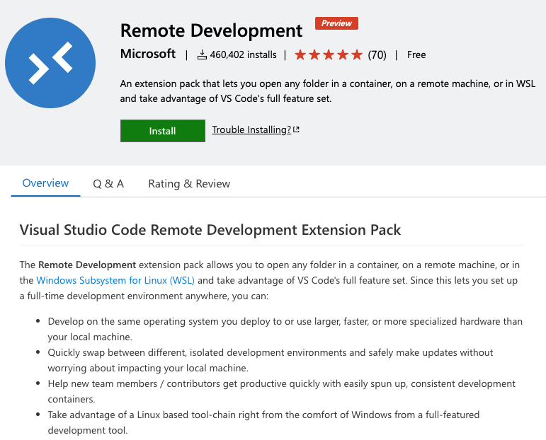Click the bullet 'Develop on the same operating system'
This screenshot has width=546, height=440.
pyautogui.click(x=285, y=329)
